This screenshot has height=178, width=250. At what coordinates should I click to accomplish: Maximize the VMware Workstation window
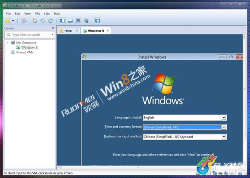[231, 4]
